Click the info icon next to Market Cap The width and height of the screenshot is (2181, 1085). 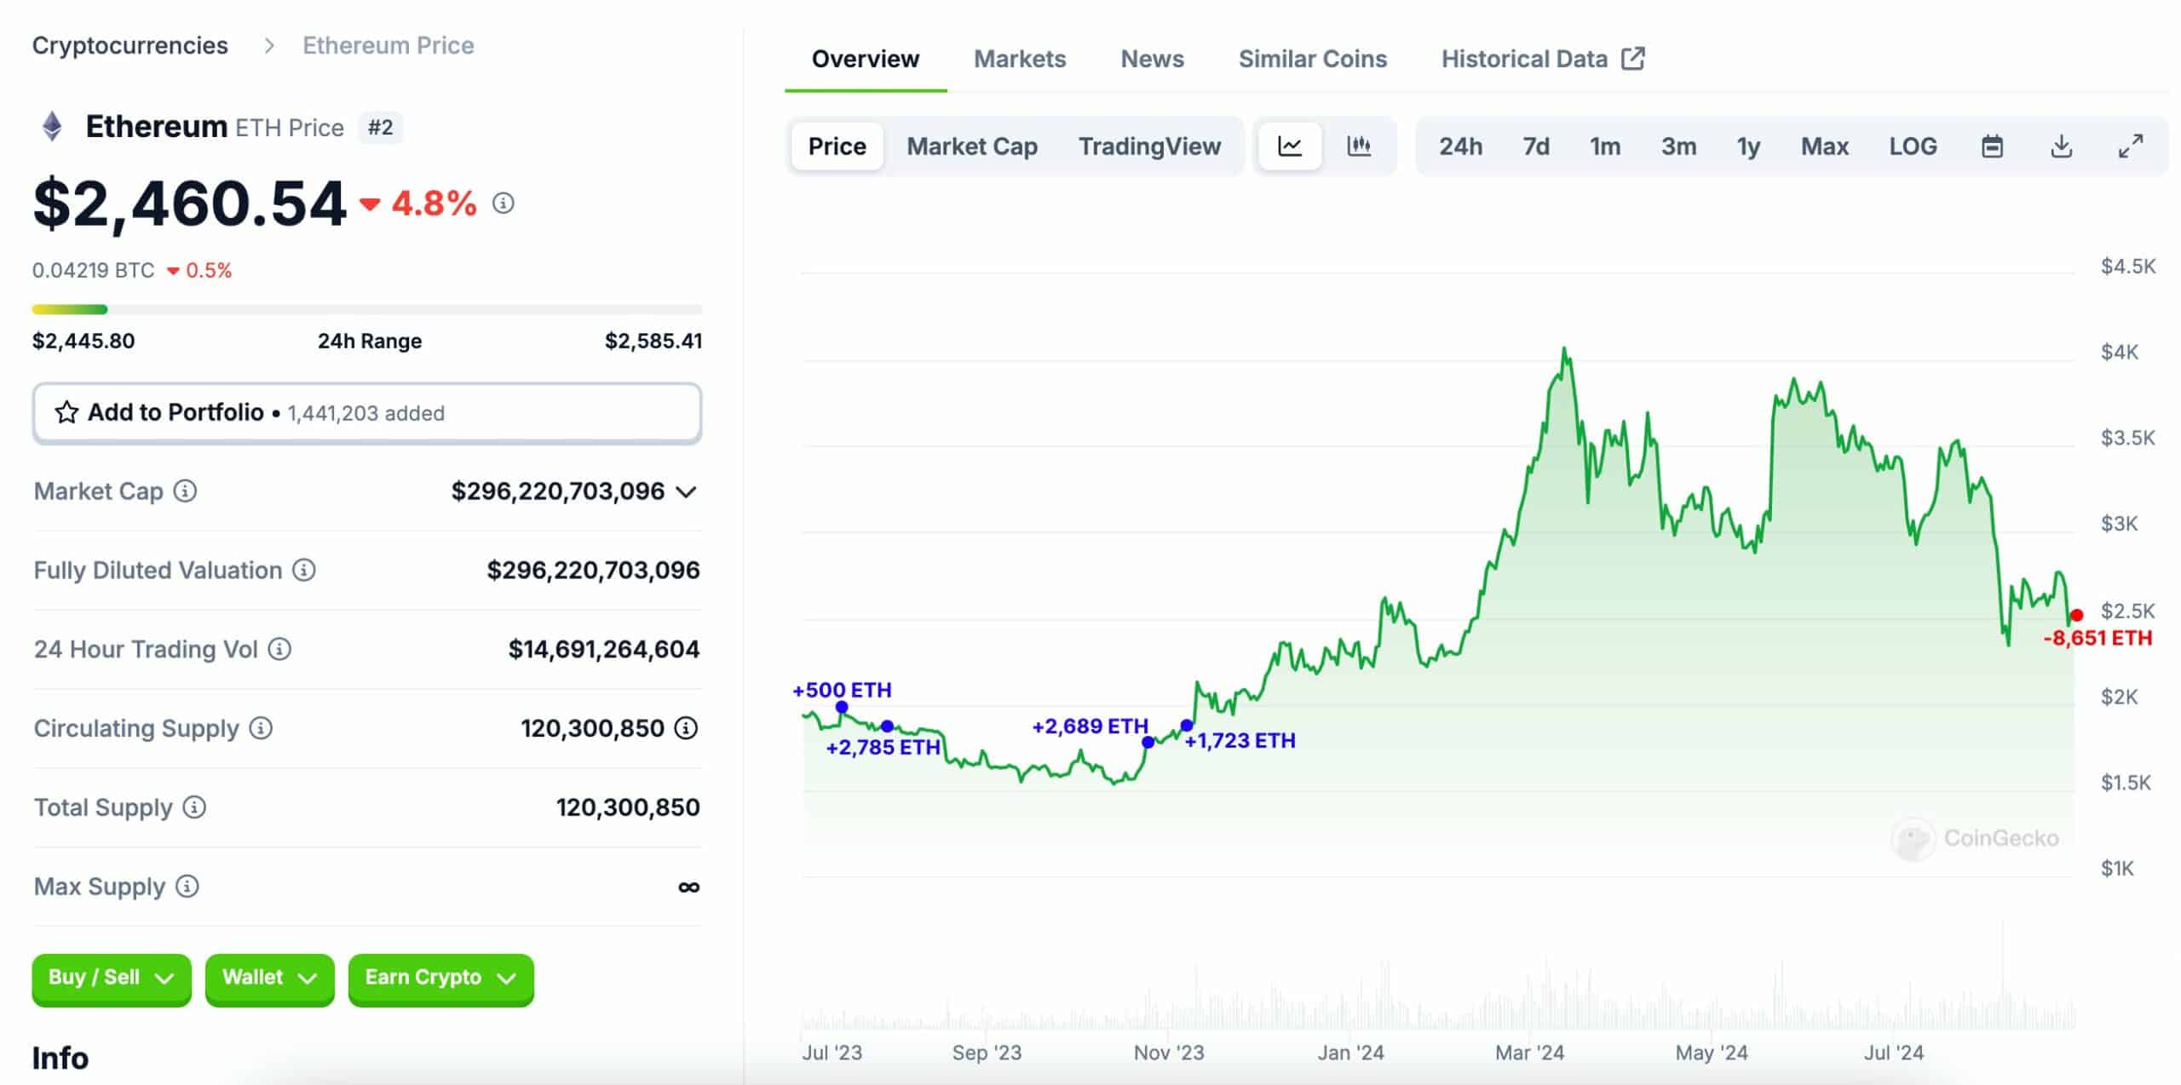185,491
